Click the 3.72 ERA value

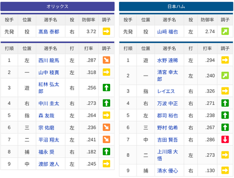(x=91, y=32)
